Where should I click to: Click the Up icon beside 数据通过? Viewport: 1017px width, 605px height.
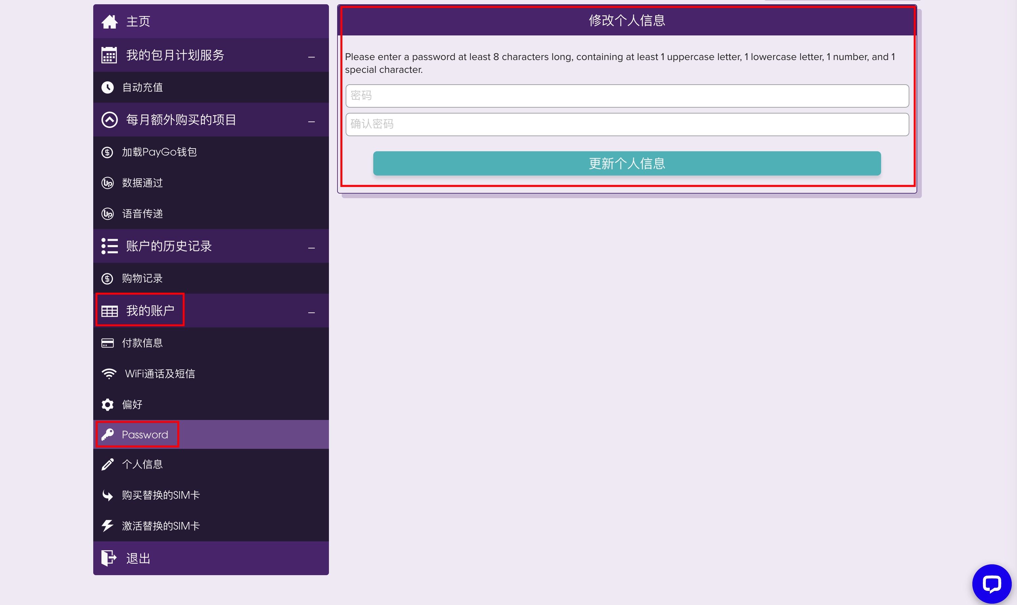click(107, 183)
